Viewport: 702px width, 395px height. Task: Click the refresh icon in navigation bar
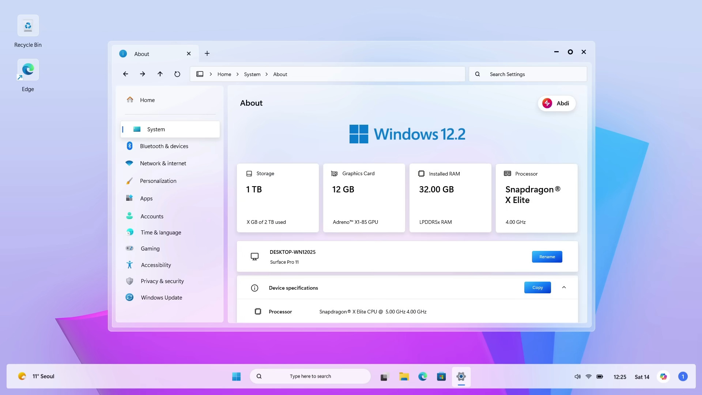point(177,74)
